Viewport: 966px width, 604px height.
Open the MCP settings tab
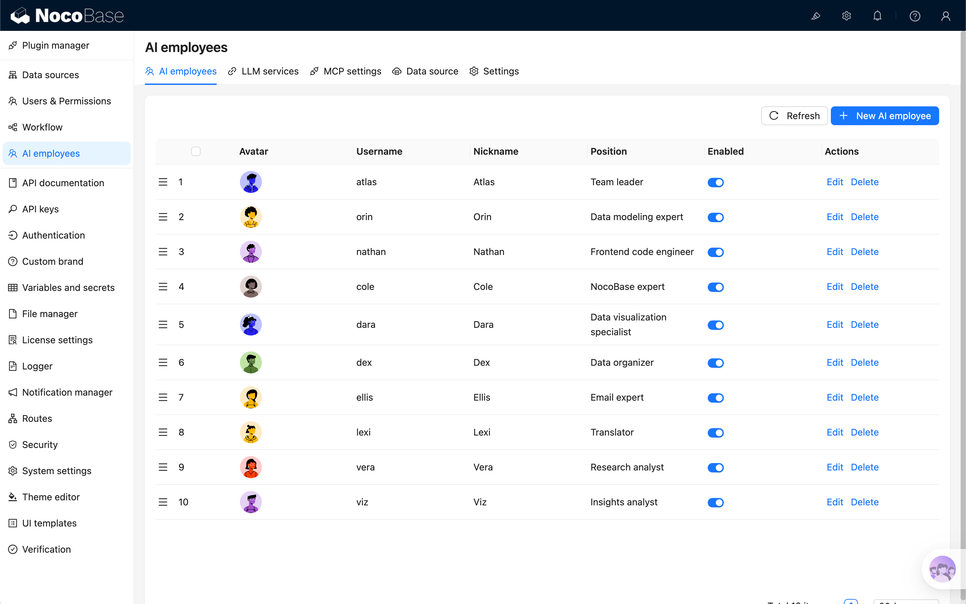(x=346, y=71)
